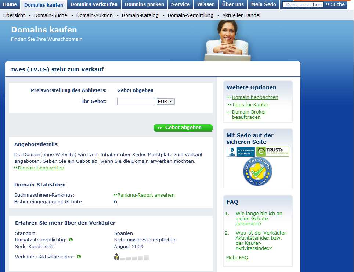Click the Domain-Broker beauftragen link
Viewport: 354px width, 272px height.
pos(249,115)
